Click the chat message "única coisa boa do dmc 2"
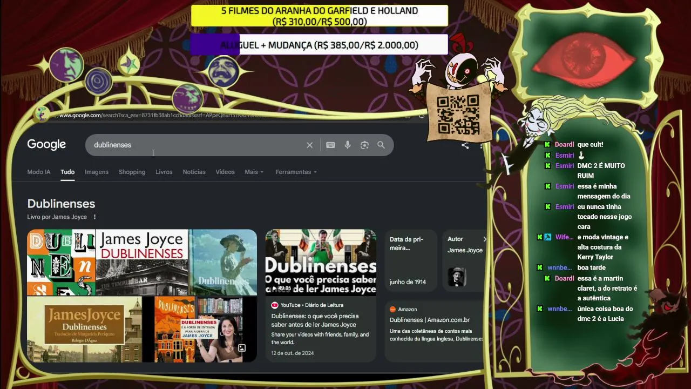The width and height of the screenshot is (691, 389). point(605,314)
